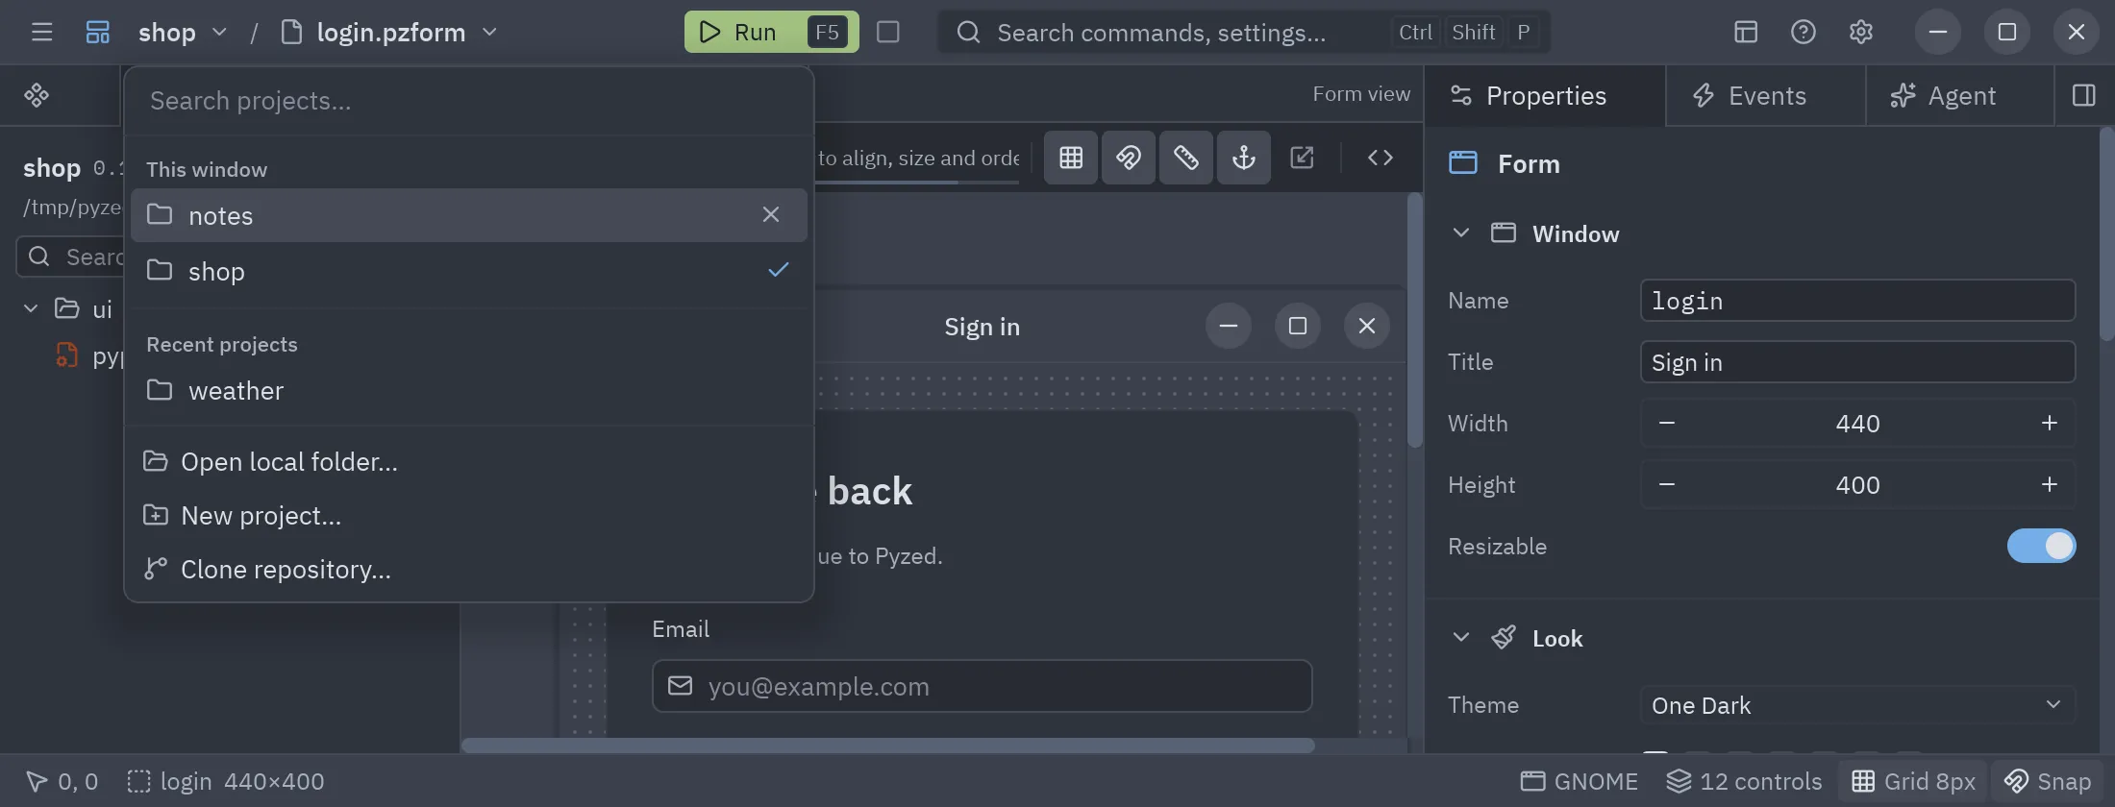Screen dimensions: 2115x807
Task: Click the Search projects field
Action: click(468, 101)
